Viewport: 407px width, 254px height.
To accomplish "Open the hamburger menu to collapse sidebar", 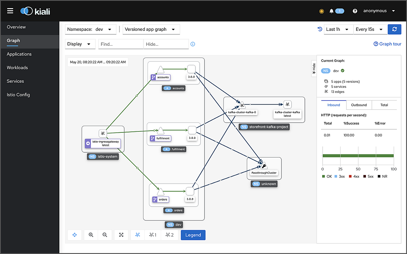I will pos(10,10).
